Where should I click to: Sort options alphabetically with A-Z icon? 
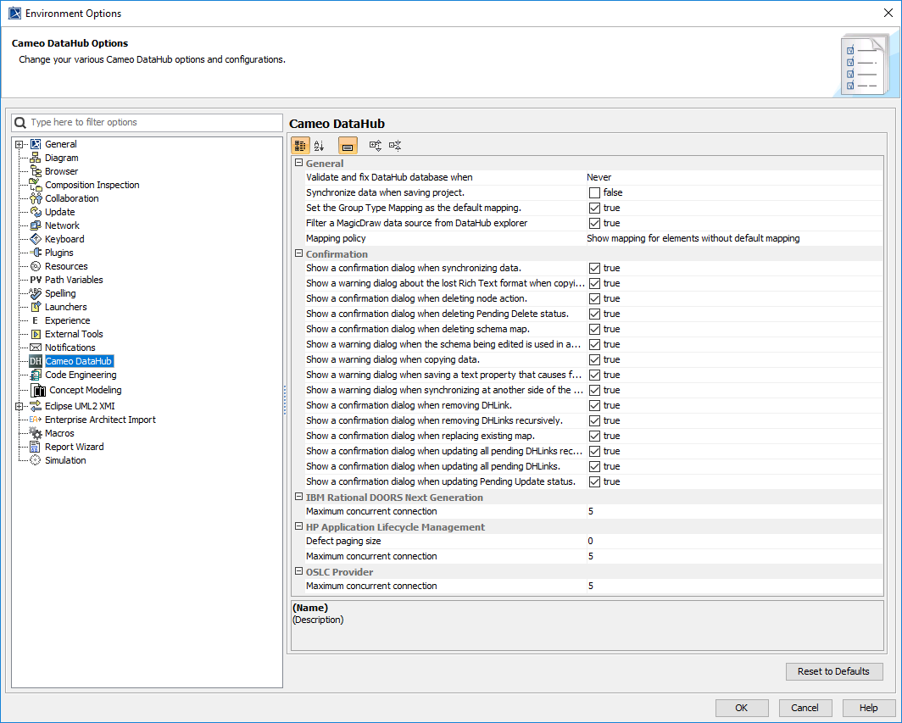(320, 146)
